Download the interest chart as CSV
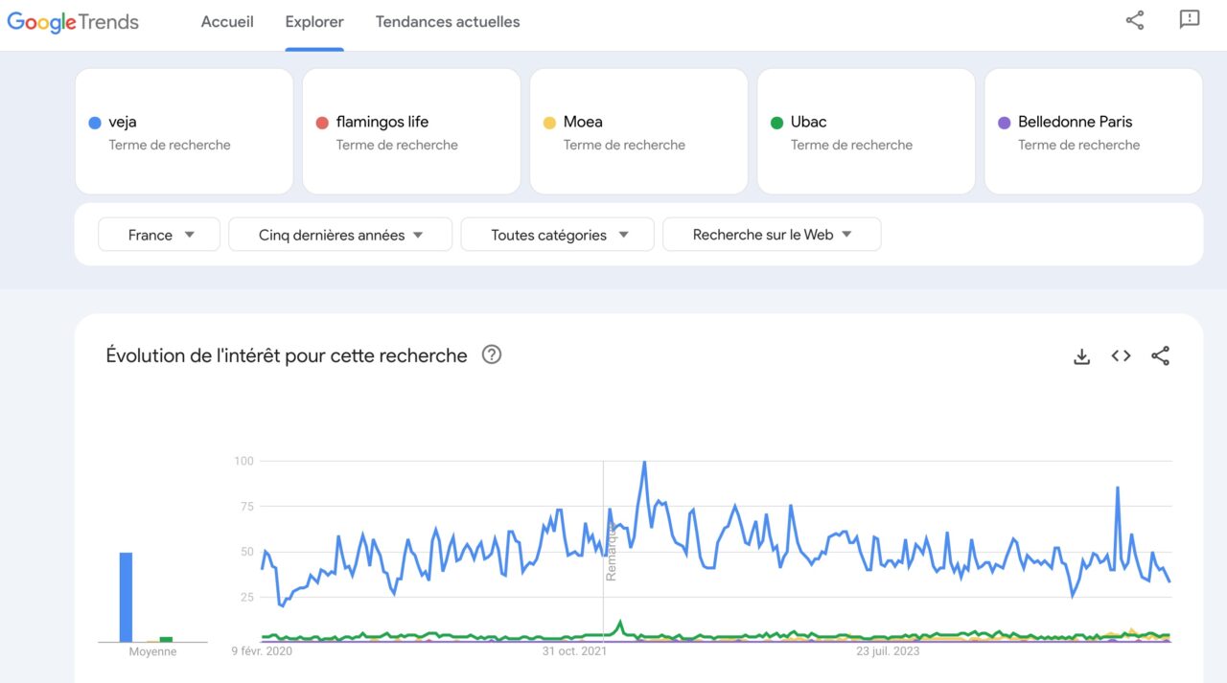The width and height of the screenshot is (1227, 683). click(1081, 356)
